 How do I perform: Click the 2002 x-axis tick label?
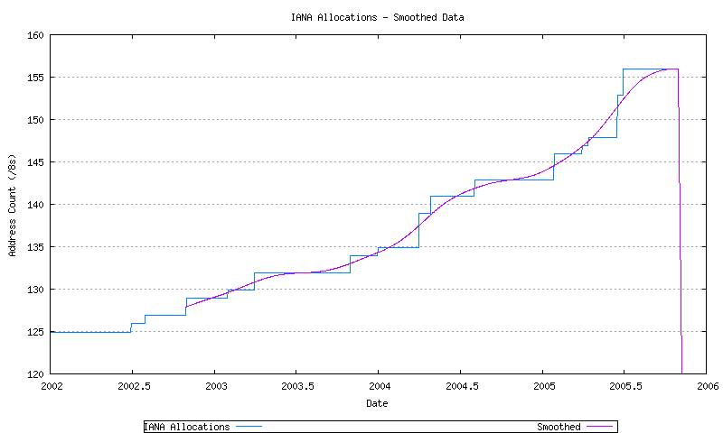tap(51, 386)
